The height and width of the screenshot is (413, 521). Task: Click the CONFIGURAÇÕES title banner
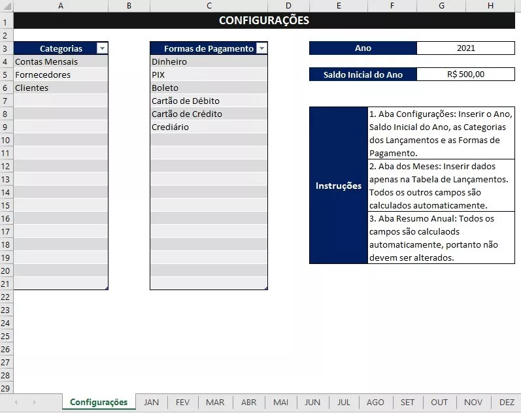coord(263,20)
